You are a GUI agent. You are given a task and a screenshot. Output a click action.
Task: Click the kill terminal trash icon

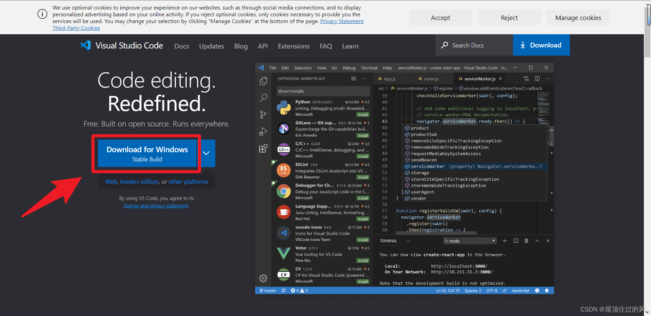(x=526, y=241)
